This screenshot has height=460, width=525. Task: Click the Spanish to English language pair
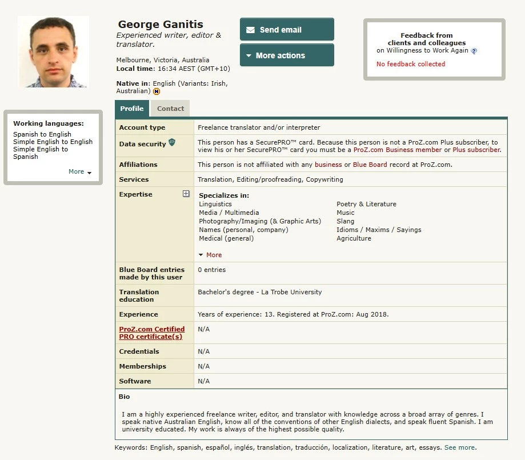(42, 134)
